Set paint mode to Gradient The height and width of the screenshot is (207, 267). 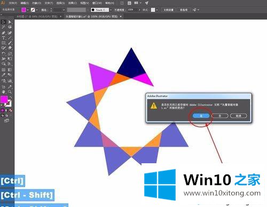coord(6,110)
